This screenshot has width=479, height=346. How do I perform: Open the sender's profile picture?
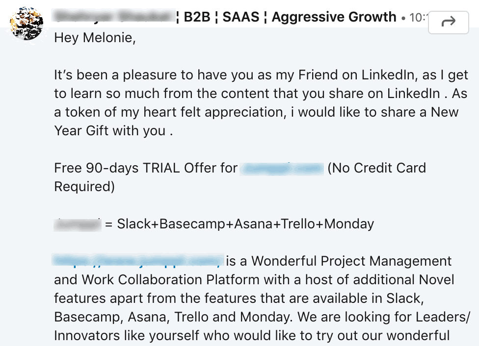26,22
